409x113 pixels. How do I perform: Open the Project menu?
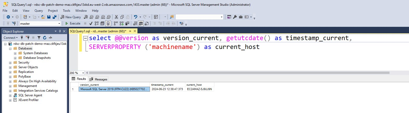[x=53, y=11]
